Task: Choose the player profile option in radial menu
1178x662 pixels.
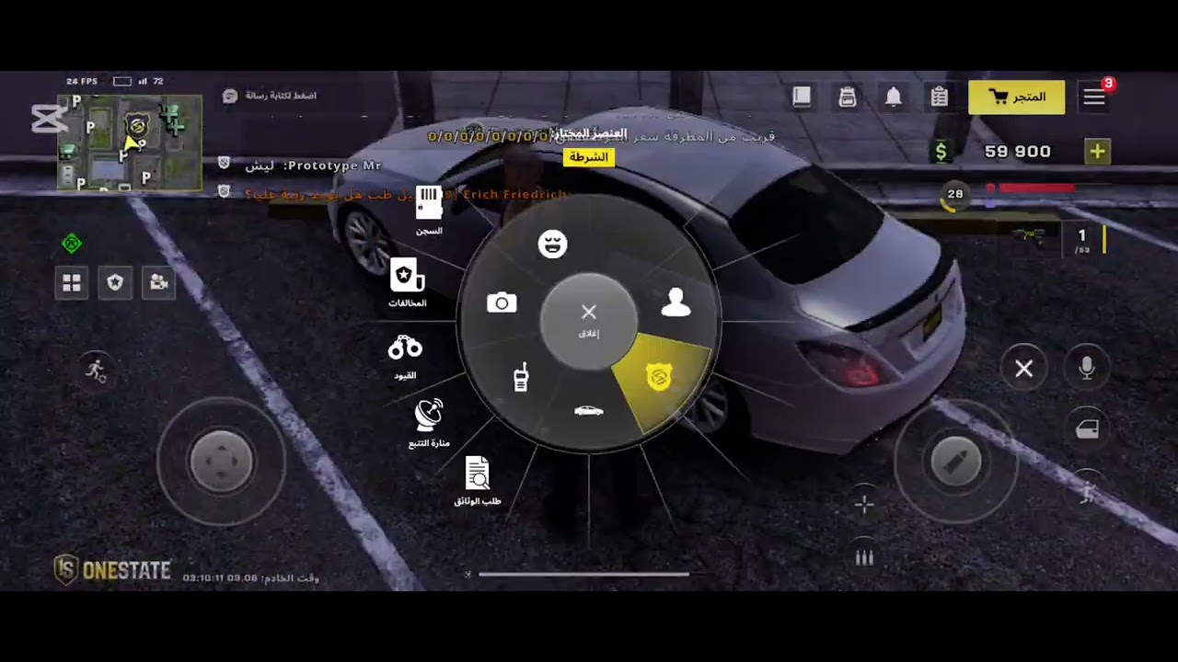Action: point(676,302)
